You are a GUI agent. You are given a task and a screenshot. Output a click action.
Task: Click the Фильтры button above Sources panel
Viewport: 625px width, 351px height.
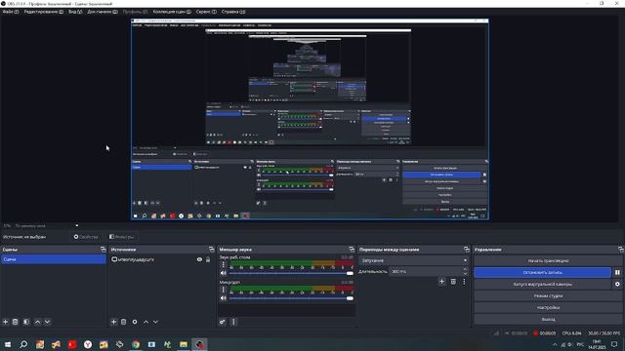coord(121,237)
